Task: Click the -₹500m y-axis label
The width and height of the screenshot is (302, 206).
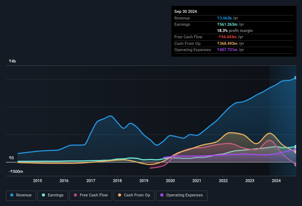Action: pyautogui.click(x=16, y=171)
